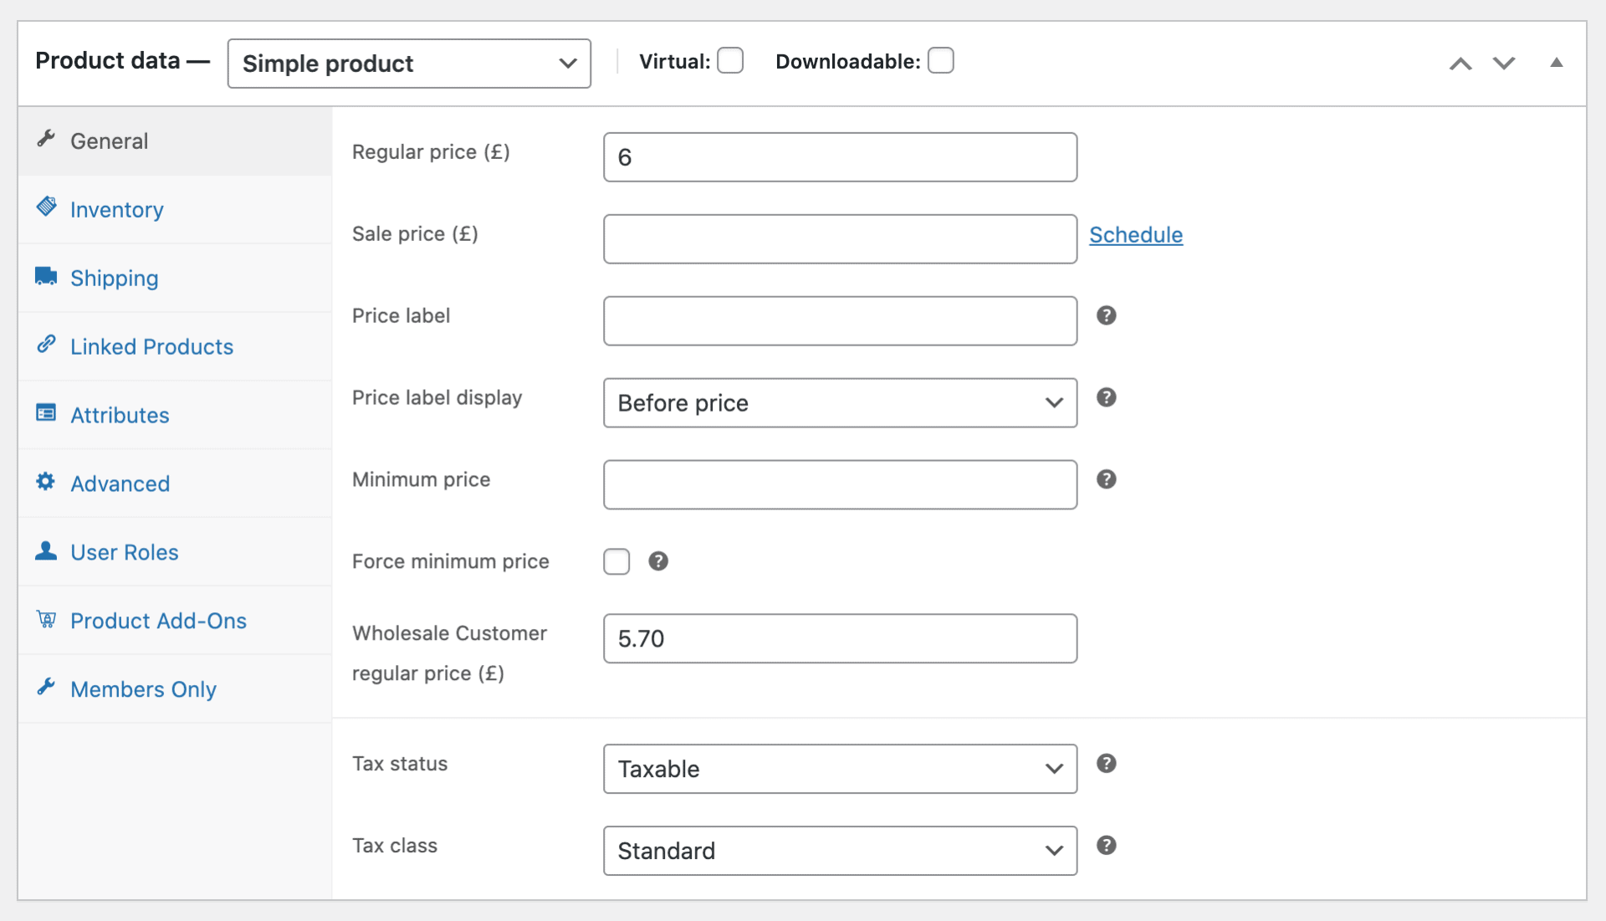Open the Price label display dropdown
Screen dimensions: 1606x921
click(840, 403)
